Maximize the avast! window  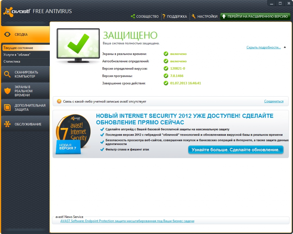(x=280, y=3)
